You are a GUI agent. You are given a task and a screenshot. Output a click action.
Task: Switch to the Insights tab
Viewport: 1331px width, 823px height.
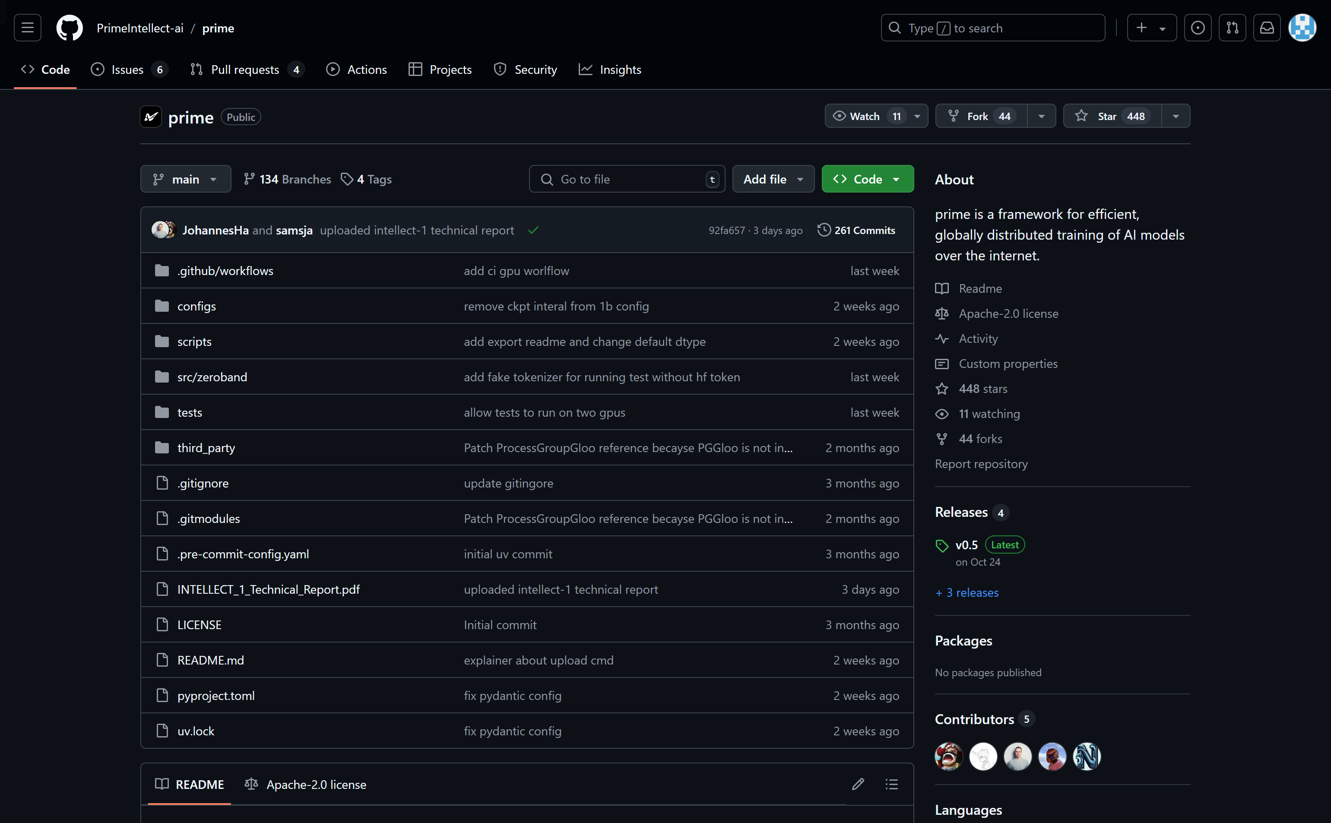(610, 70)
